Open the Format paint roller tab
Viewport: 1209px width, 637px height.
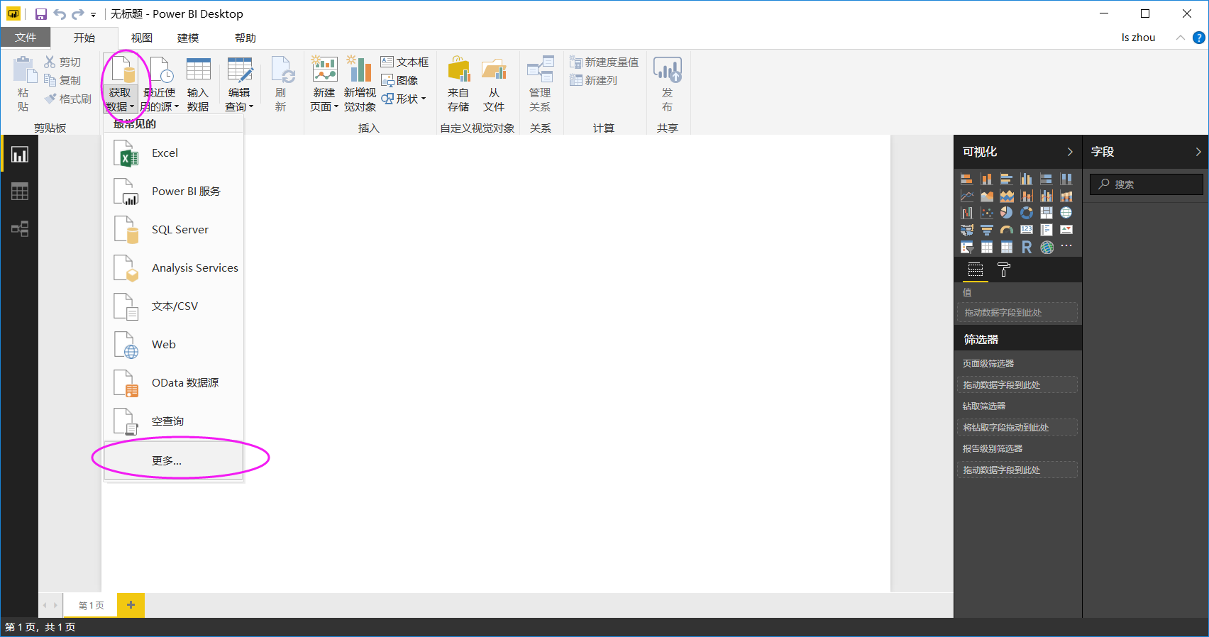pyautogui.click(x=1003, y=270)
